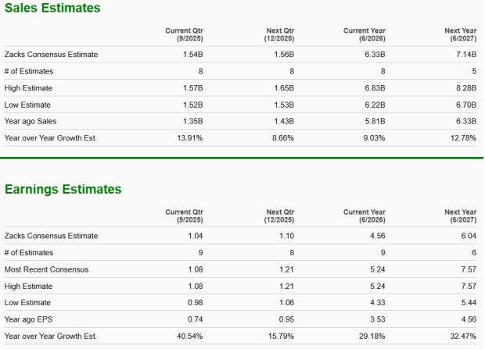Select Next Year (6/2027) header in Sales table
The width and height of the screenshot is (485, 349).
[460, 34]
